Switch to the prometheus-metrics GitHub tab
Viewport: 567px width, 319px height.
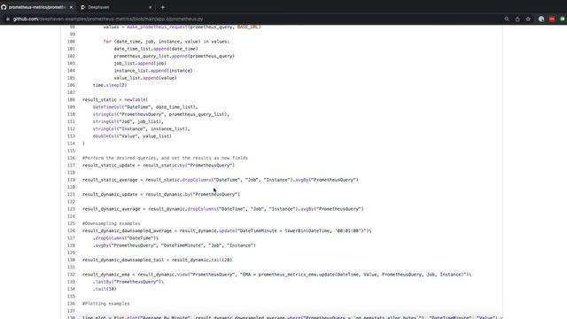(37, 7)
